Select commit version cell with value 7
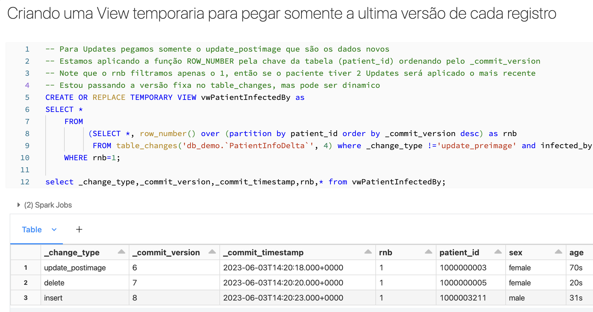This screenshot has width=593, height=312. tap(174, 283)
